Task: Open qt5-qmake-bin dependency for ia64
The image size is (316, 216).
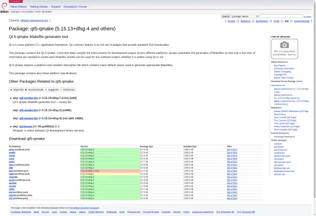Action: [29, 98]
